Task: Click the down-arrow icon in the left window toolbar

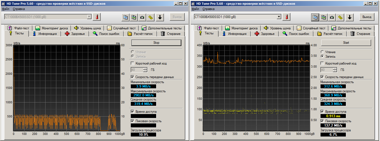Action: click(x=159, y=17)
